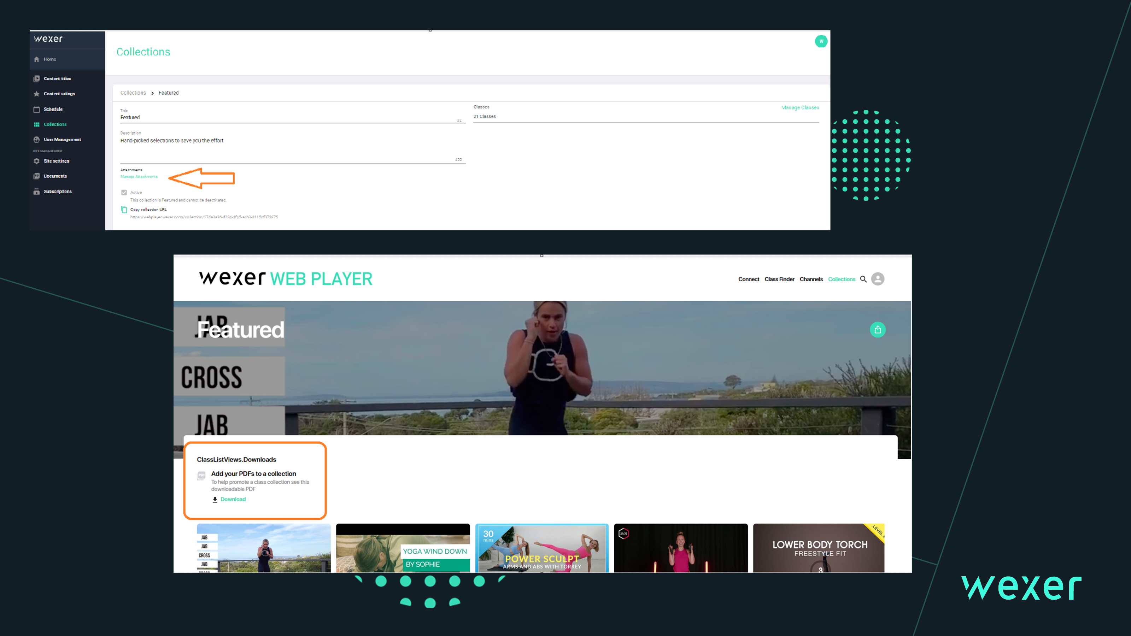Click the Wexer Web Player logo

(x=286, y=279)
